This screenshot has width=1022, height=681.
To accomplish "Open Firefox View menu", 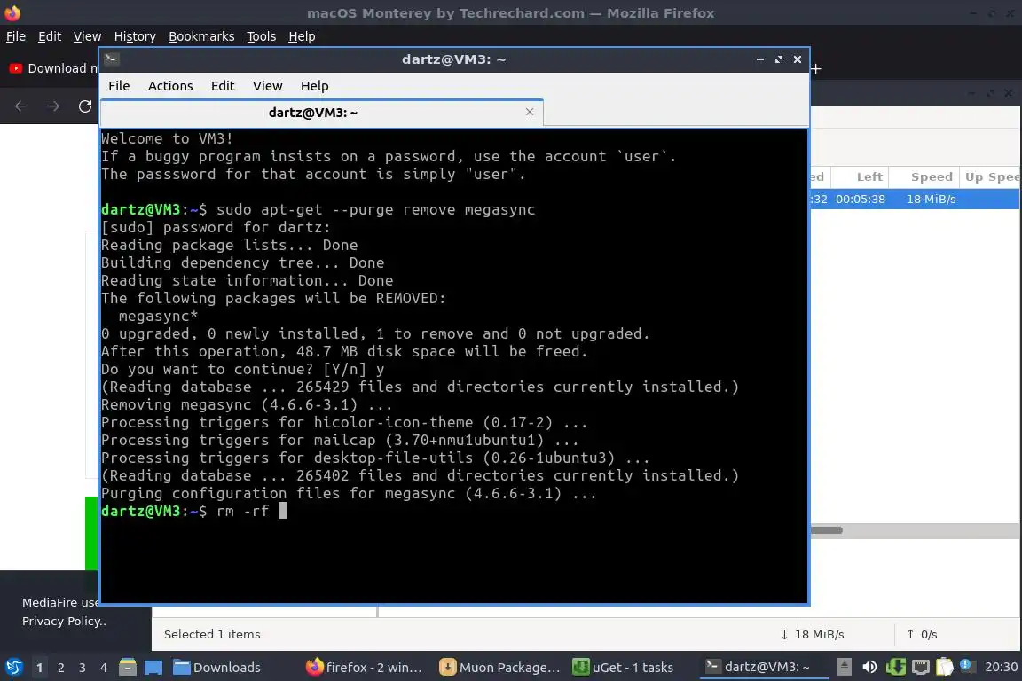I will [x=87, y=36].
